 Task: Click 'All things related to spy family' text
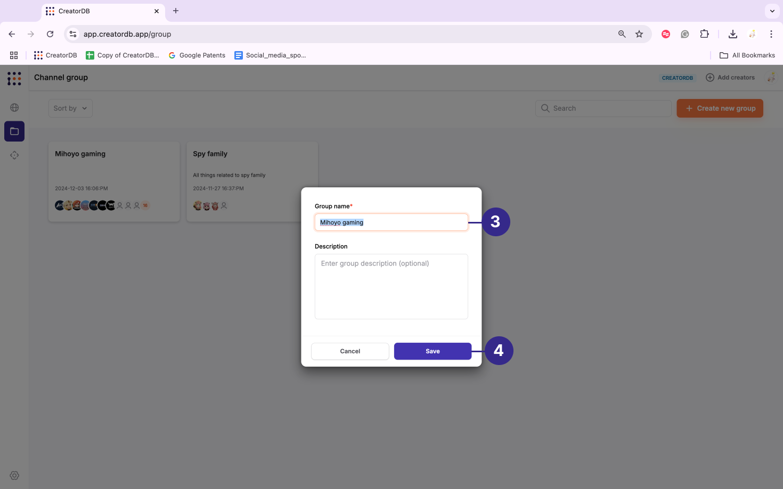click(x=229, y=175)
